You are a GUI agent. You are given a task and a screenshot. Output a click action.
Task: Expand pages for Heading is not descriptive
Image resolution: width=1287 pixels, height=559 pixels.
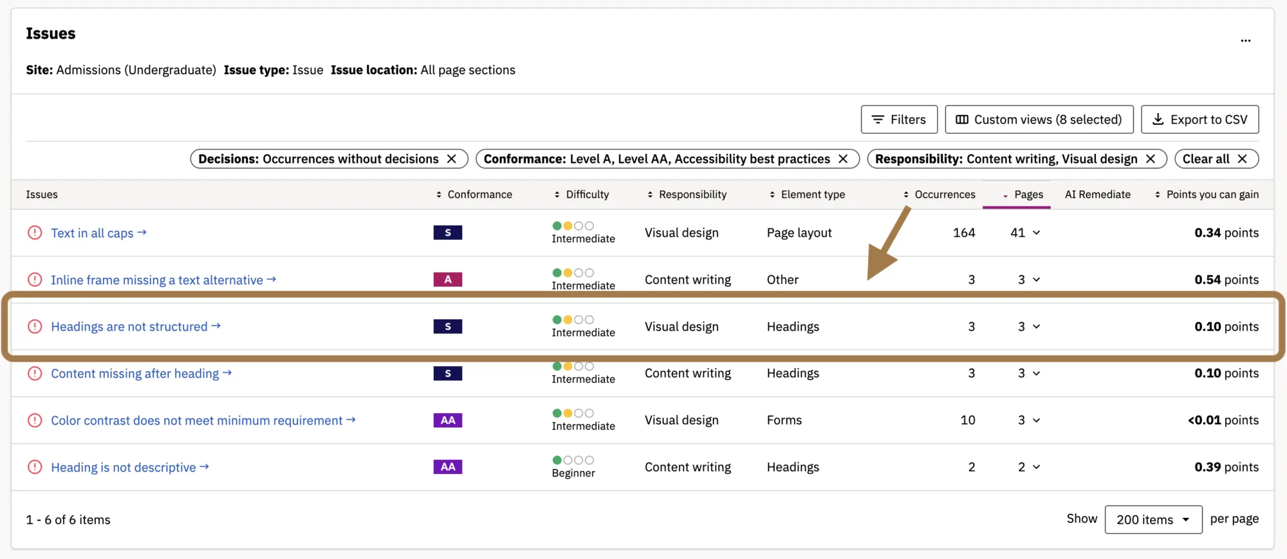click(1036, 468)
